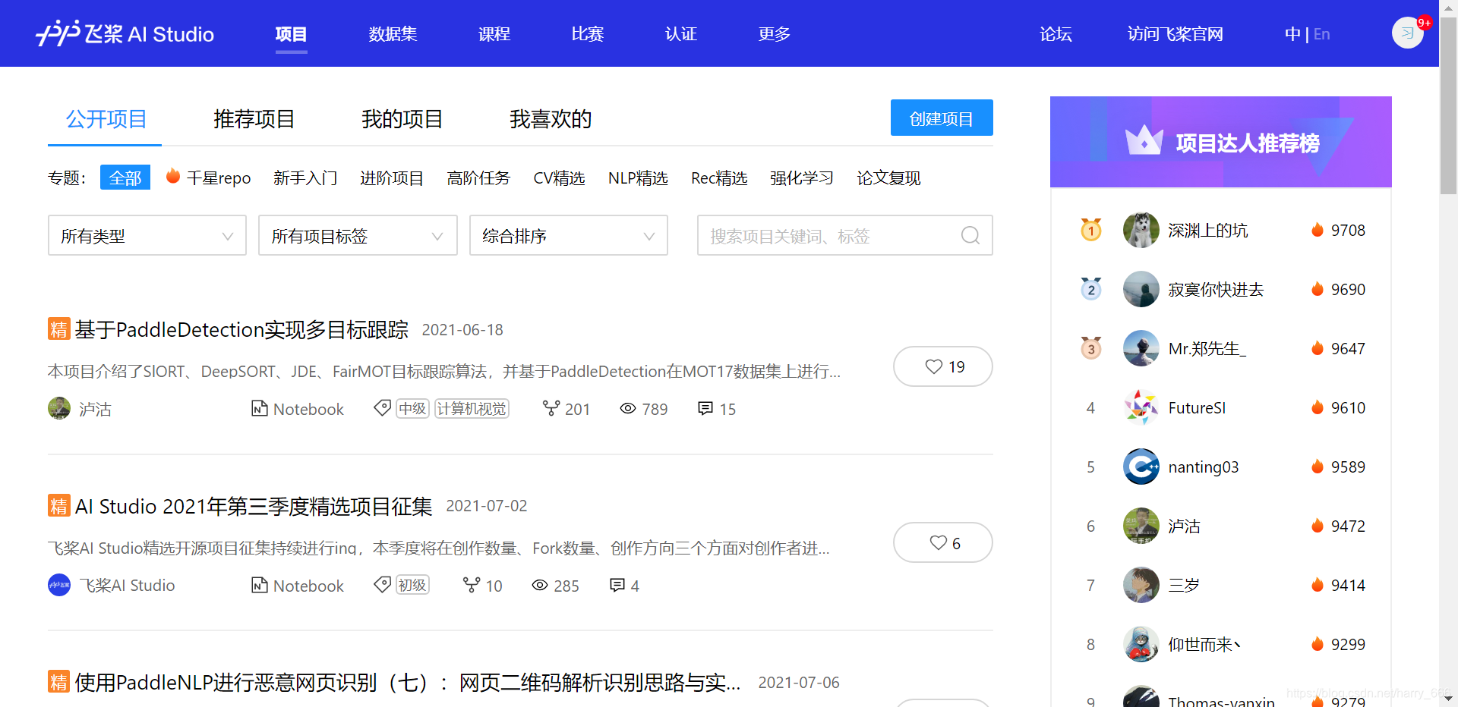The width and height of the screenshot is (1458, 707).
Task: Open 认证 in the top navigation
Action: tap(681, 33)
